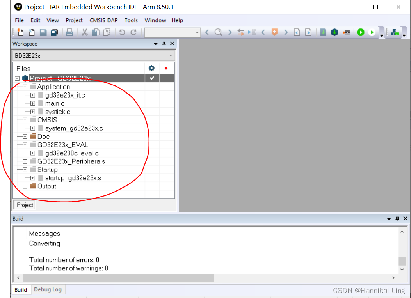
Task: Expand main.c dependencies
Action: tap(32, 103)
